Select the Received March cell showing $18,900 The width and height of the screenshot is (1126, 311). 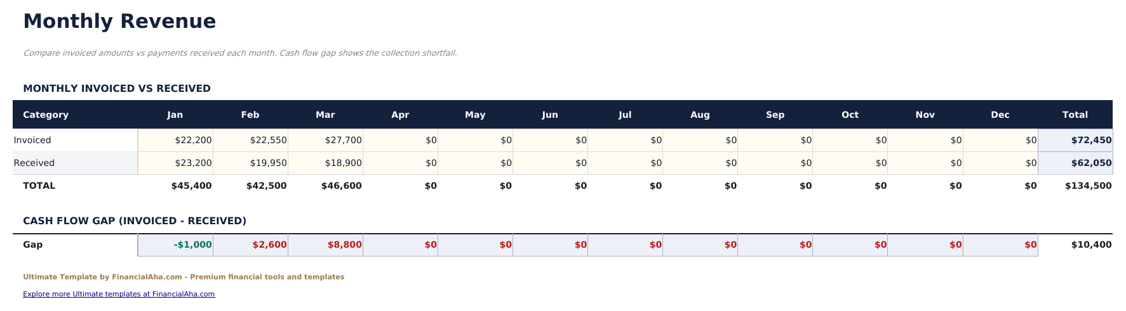(x=325, y=163)
